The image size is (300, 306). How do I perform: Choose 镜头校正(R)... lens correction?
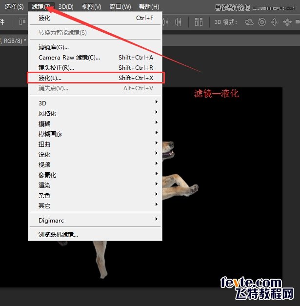95,67
